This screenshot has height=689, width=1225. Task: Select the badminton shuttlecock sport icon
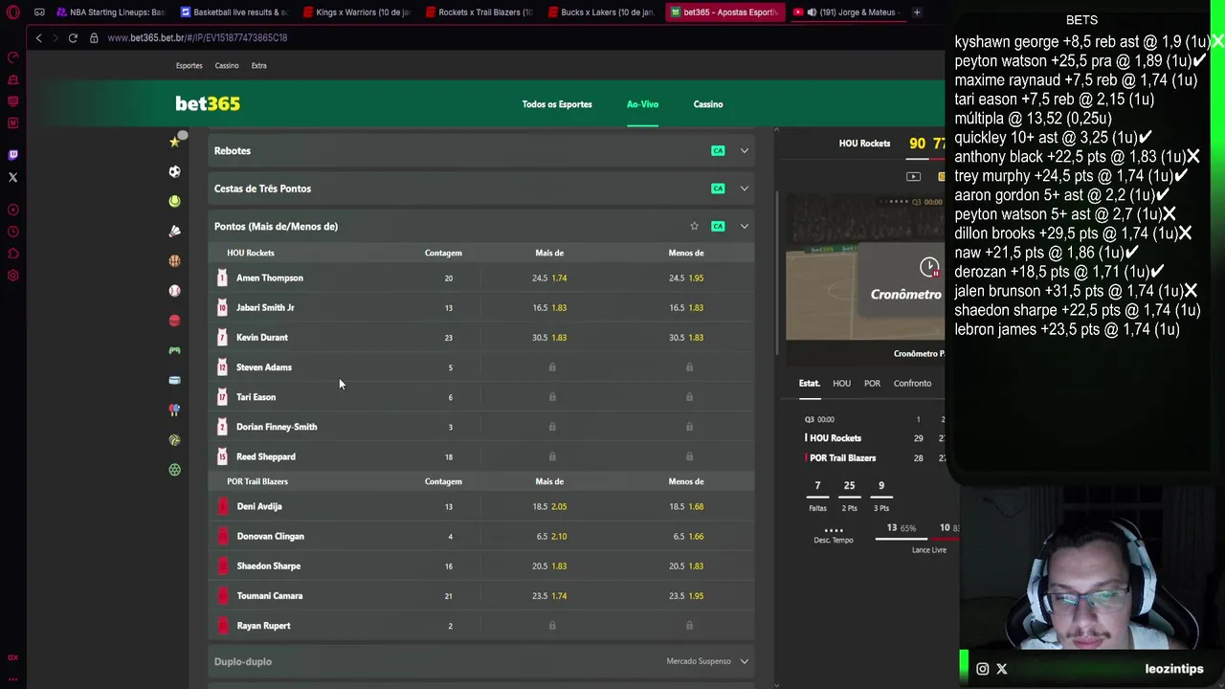(x=174, y=231)
